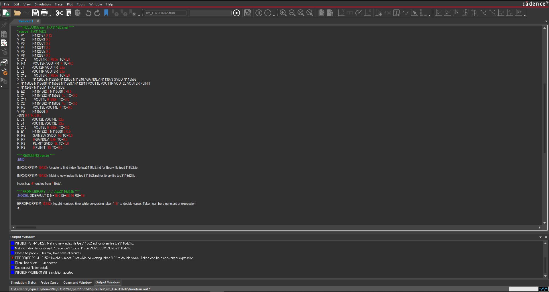Switch to the Command Window tab

77,283
